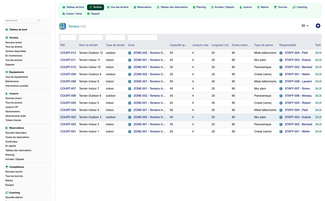Open Terrains disponibles in sidebar
Viewport: 325px width, 201px height.
(16, 51)
